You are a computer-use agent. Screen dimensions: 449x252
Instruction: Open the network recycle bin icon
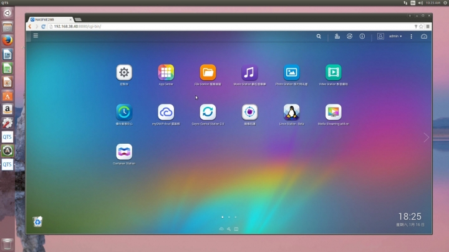pos(37,222)
